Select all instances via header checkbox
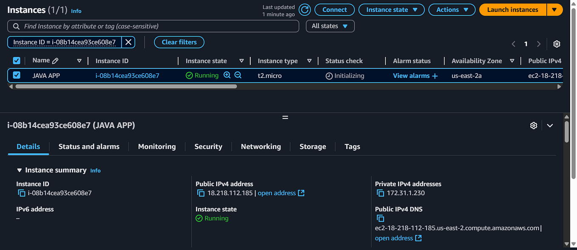 coord(16,60)
